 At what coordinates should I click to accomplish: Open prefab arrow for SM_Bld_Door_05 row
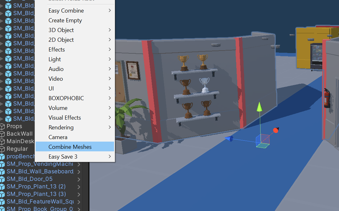[x=79, y=179]
